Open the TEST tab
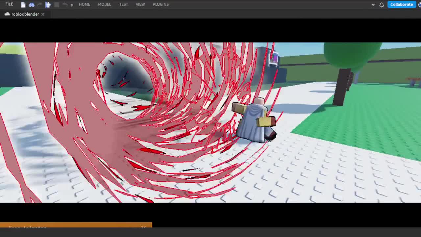The image size is (421, 237). (x=123, y=4)
